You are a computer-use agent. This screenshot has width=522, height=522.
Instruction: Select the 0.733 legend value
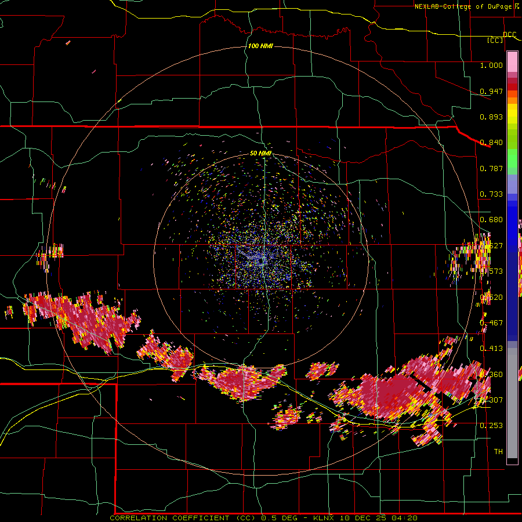click(x=491, y=194)
